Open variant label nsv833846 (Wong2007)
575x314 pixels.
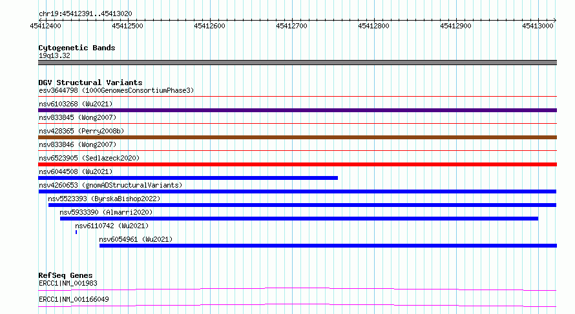point(78,144)
